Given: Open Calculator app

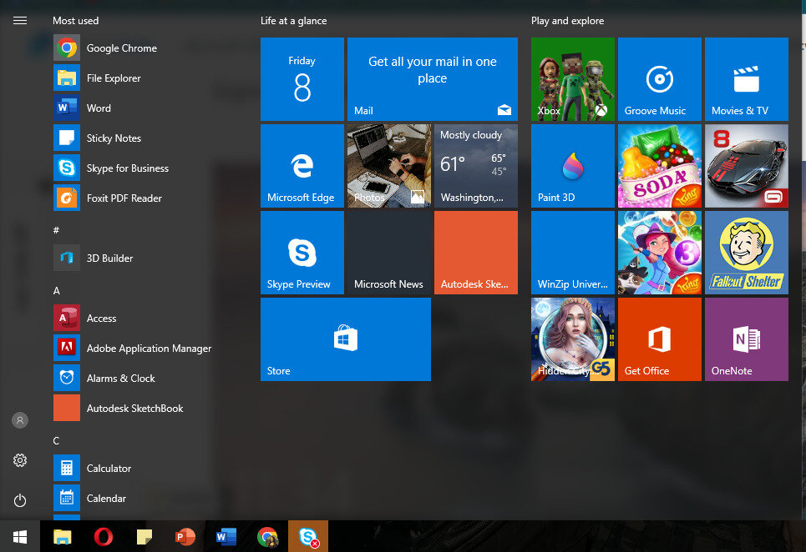Looking at the screenshot, I should 134,469.
